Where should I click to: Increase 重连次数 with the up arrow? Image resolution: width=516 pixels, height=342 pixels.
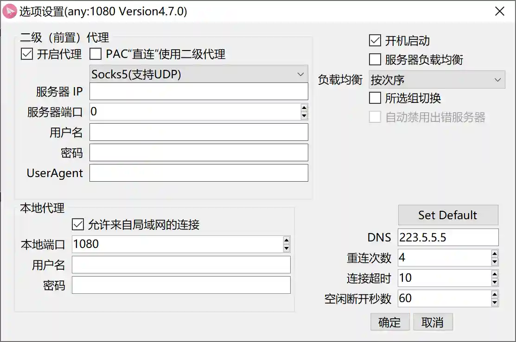coord(495,253)
